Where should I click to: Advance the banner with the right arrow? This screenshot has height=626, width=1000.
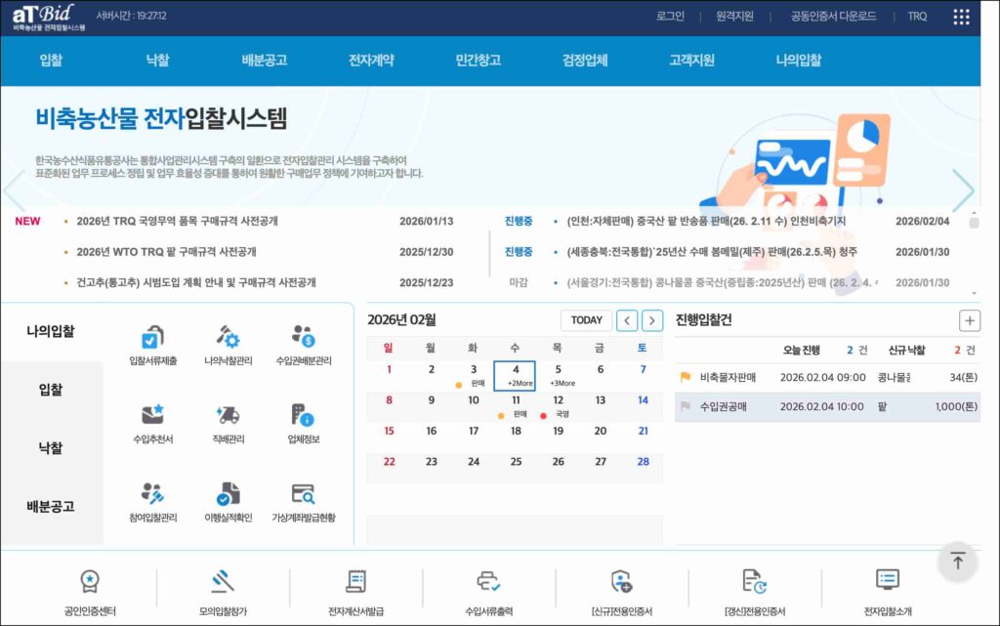(x=963, y=190)
